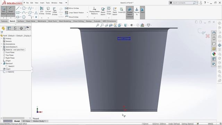Click Zoom to Area magnifier icon
The height and width of the screenshot is (125, 222).
102,25
